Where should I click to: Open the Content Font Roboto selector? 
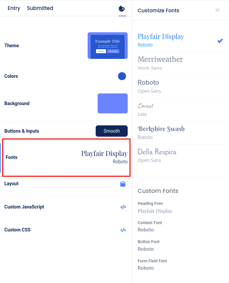tap(146, 230)
